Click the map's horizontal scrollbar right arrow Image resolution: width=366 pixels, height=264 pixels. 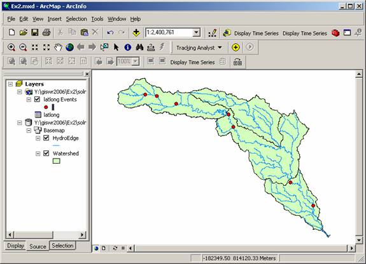coord(351,248)
